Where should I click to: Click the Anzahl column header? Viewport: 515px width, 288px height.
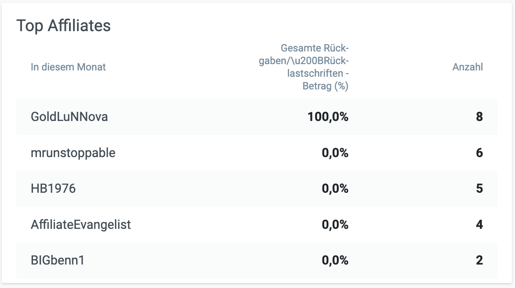(467, 67)
